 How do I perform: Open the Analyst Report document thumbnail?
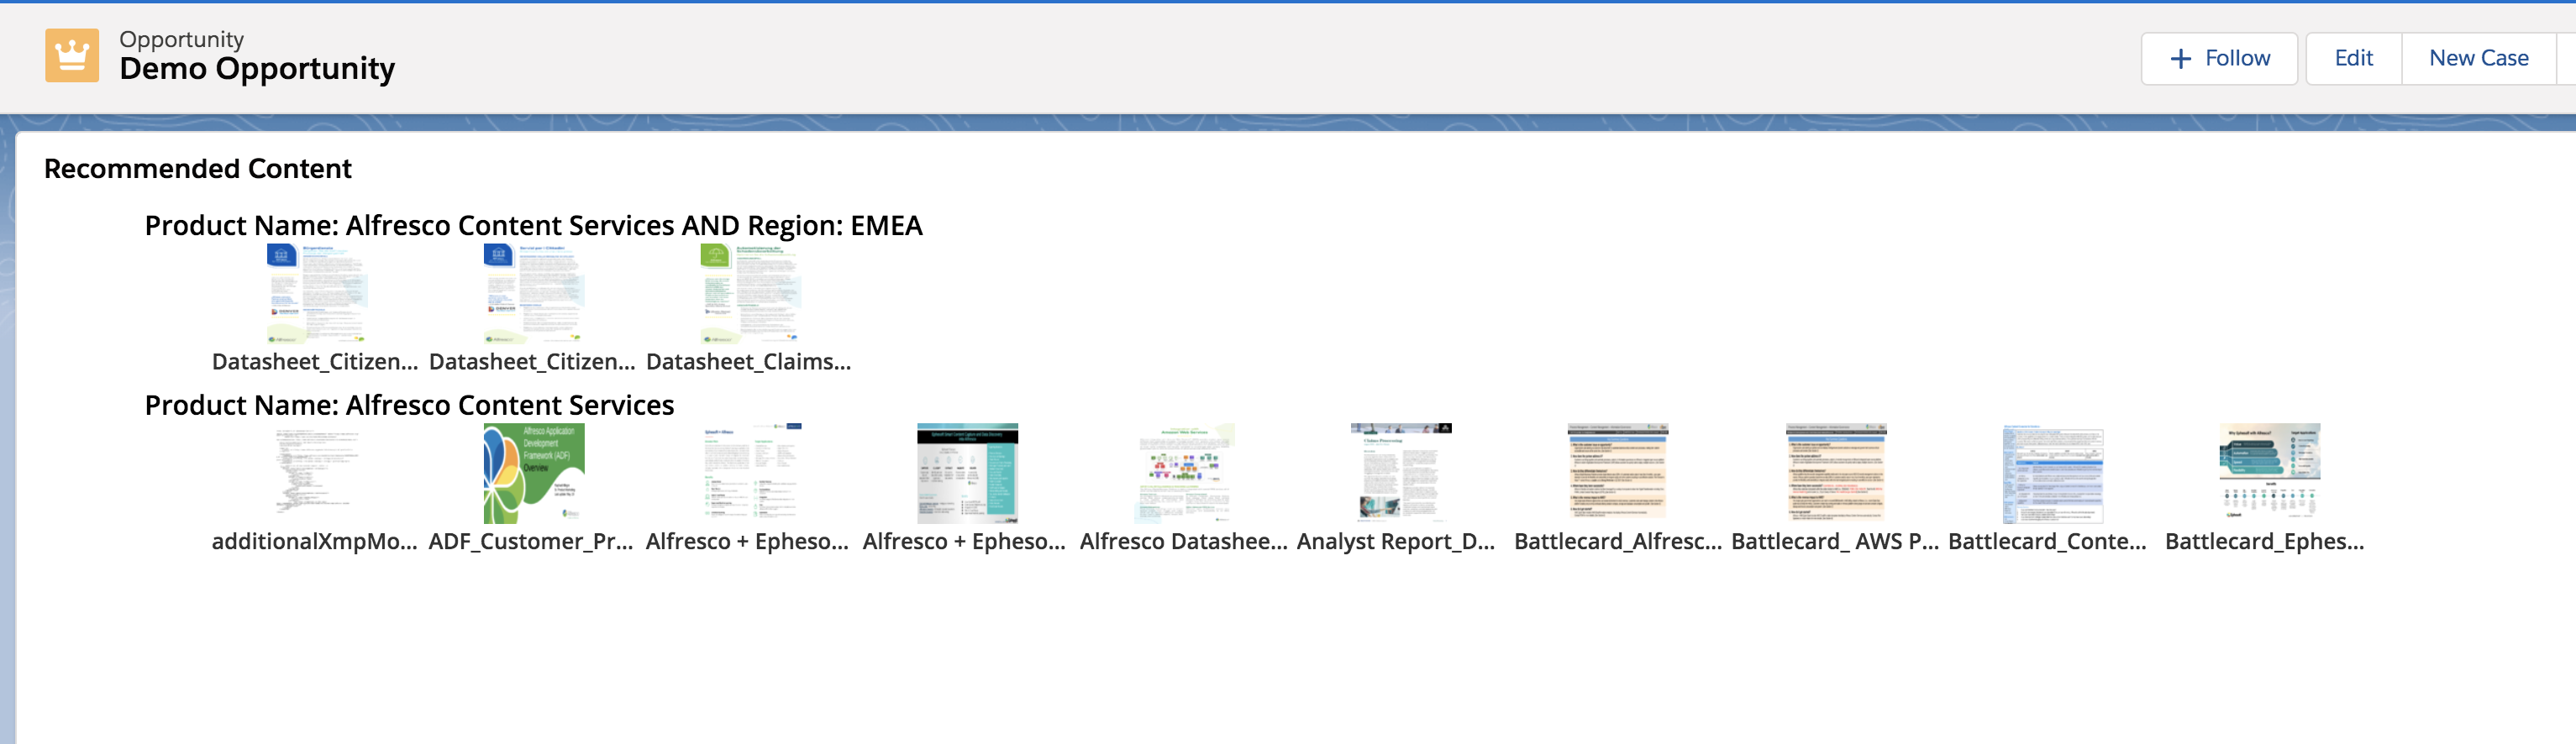click(1400, 472)
